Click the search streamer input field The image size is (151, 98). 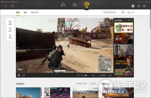tap(112, 12)
